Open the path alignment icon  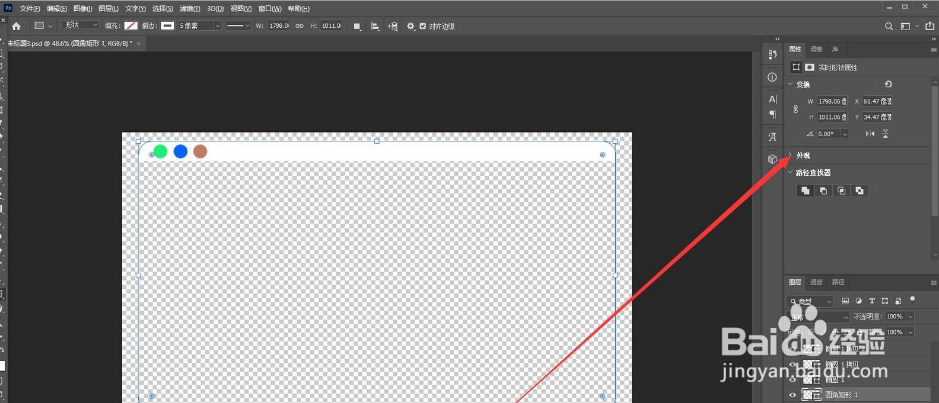(375, 26)
